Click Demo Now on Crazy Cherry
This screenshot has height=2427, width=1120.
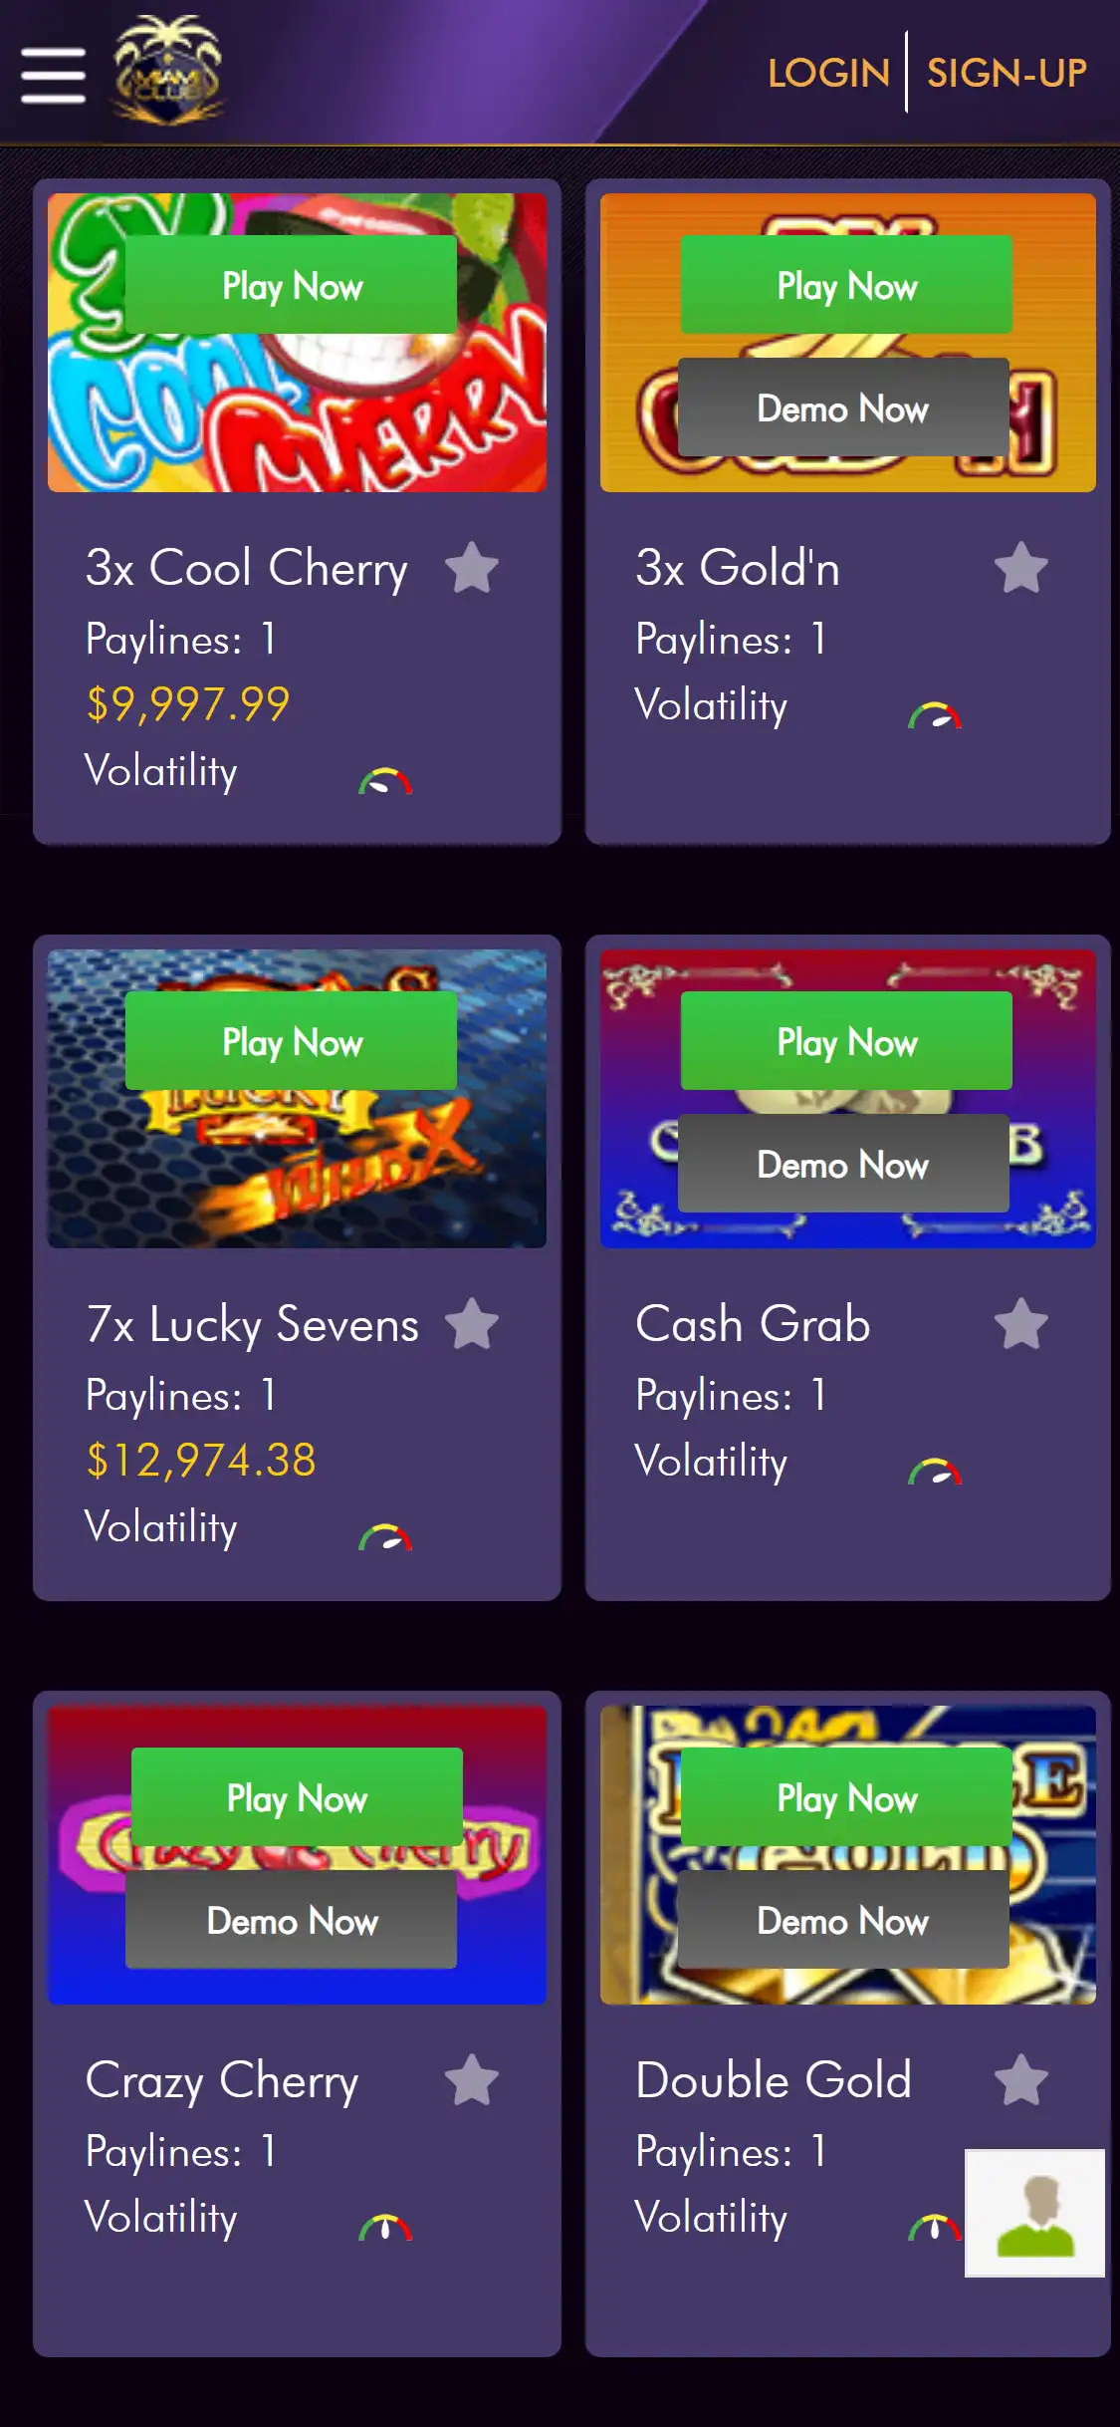[292, 1920]
